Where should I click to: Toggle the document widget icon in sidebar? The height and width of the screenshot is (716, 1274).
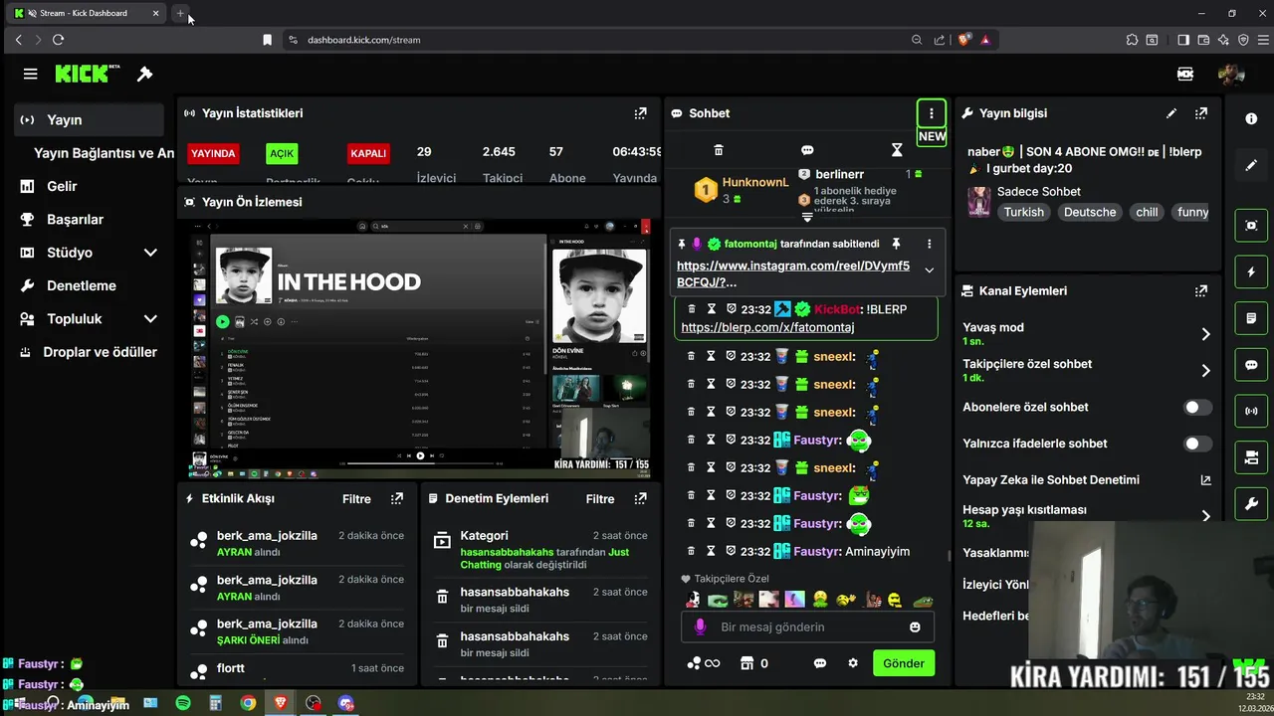1251,318
